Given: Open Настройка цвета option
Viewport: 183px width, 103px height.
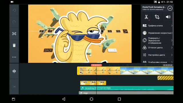Looking at the screenshot, I should [158, 55].
